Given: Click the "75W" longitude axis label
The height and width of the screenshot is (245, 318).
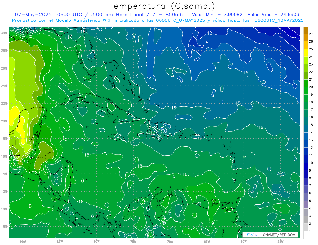Looking at the screenshot, I should (x=133, y=242).
